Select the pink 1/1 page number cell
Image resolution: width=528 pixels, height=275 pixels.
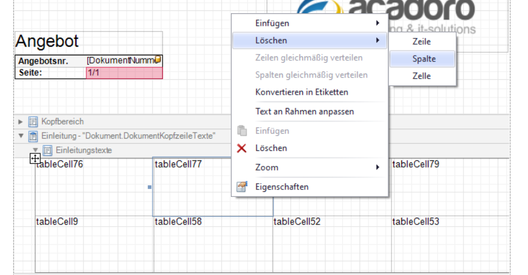123,73
